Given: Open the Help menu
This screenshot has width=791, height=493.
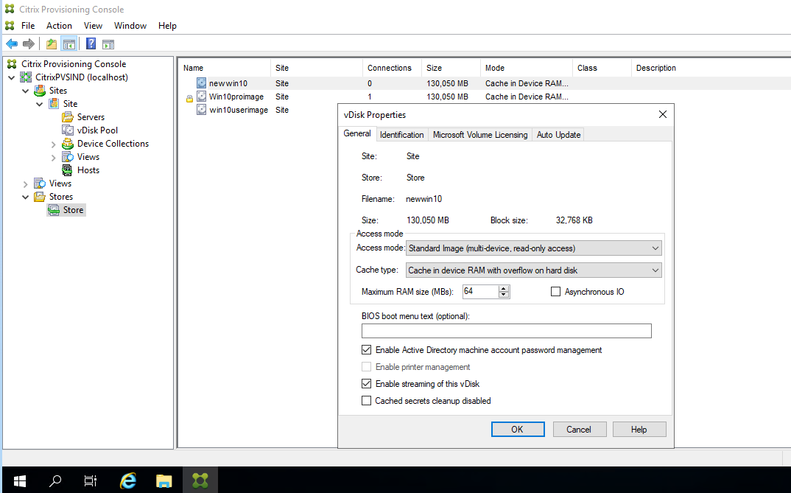Looking at the screenshot, I should click(167, 26).
